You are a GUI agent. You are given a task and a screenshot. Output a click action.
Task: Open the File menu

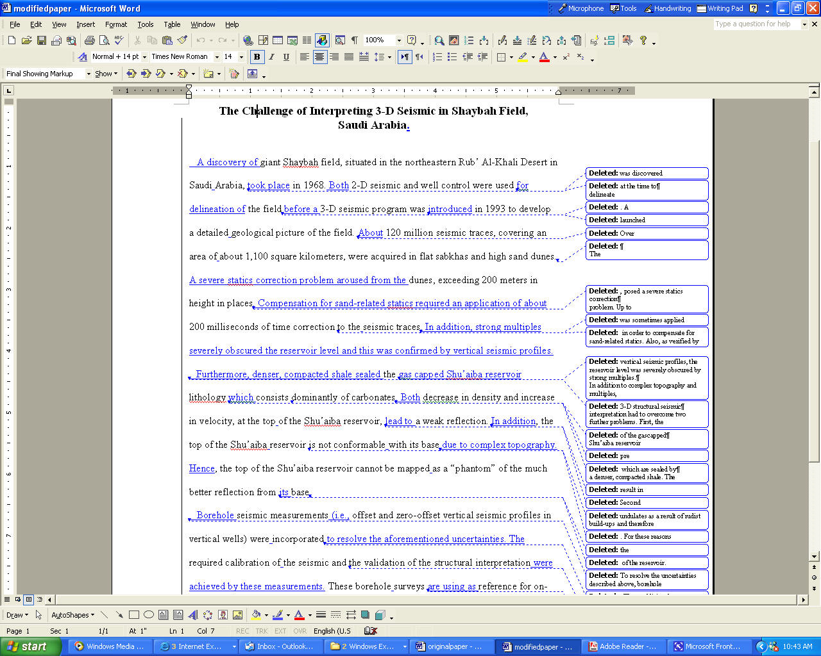(15, 24)
